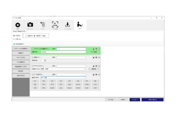
Task: Add a wait action from left action list
Action: point(21,53)
